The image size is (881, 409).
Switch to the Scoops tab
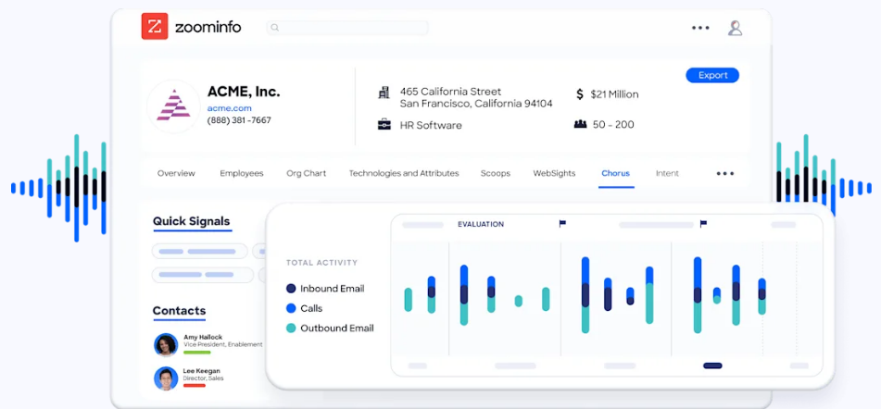(x=496, y=173)
